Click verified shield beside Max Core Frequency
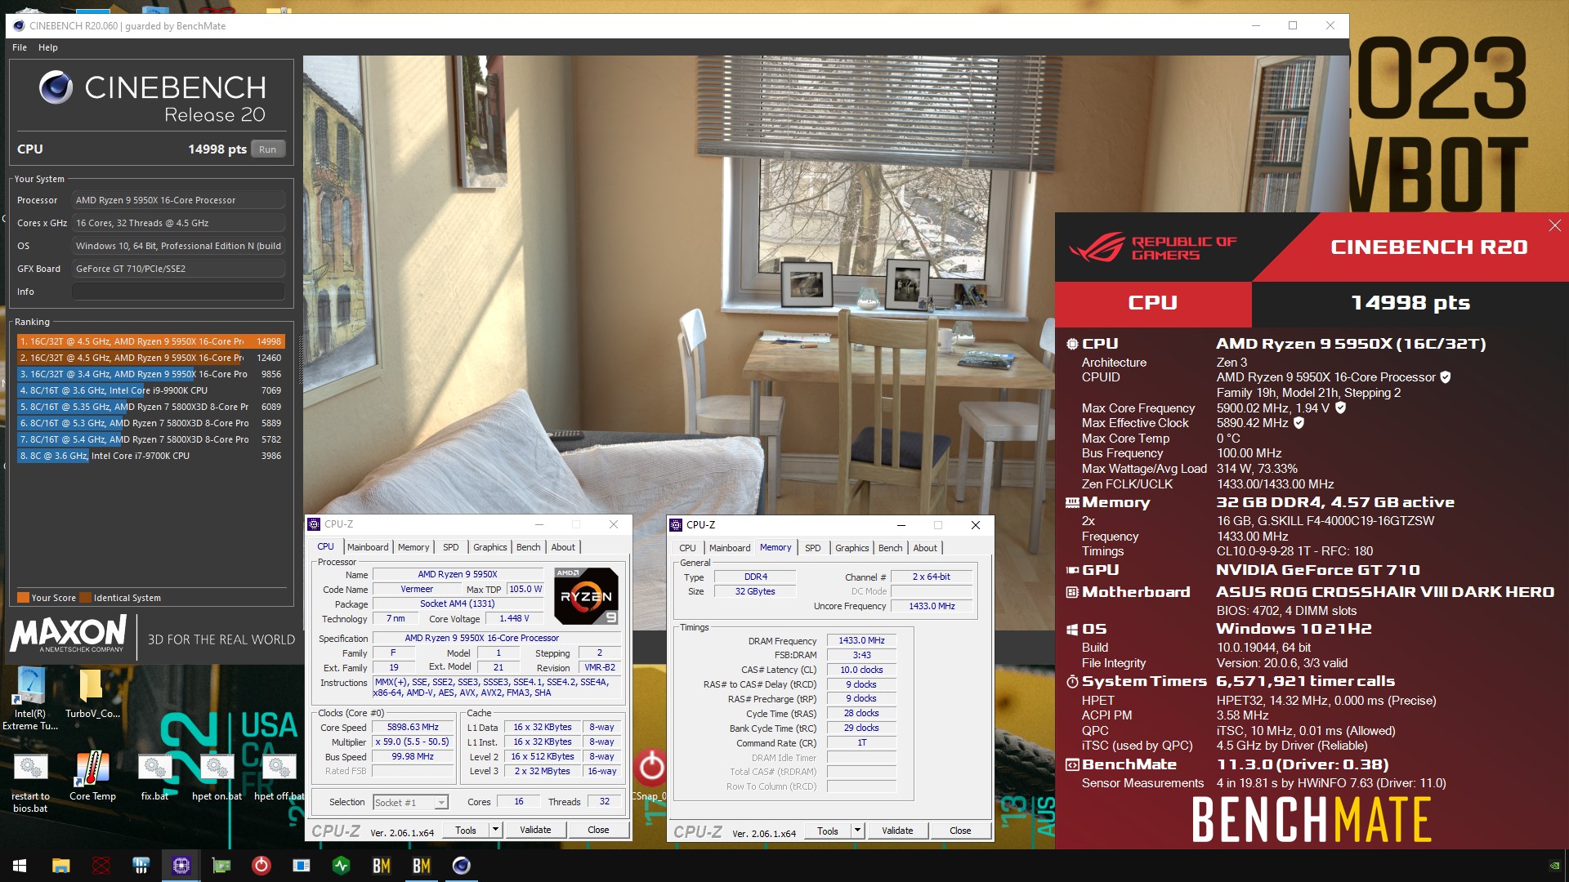1569x882 pixels. click(x=1340, y=408)
